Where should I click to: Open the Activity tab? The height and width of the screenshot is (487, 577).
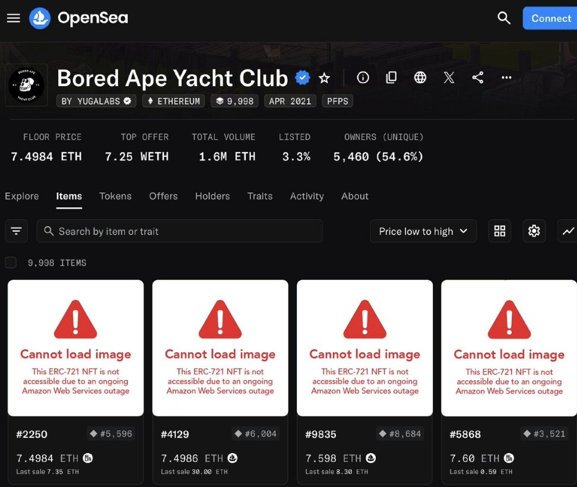(307, 196)
